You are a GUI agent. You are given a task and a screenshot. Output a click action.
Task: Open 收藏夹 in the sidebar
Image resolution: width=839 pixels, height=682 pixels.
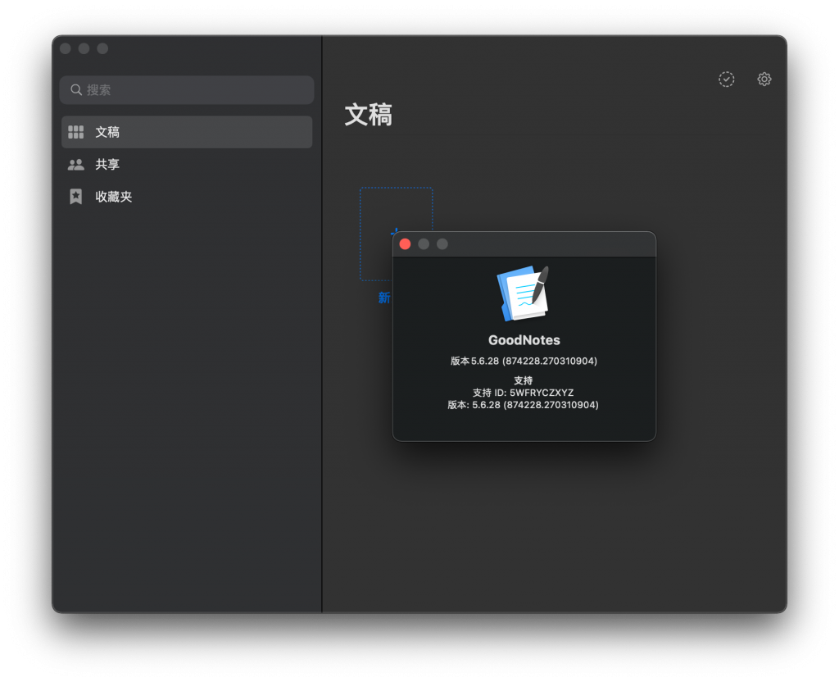[x=186, y=197]
